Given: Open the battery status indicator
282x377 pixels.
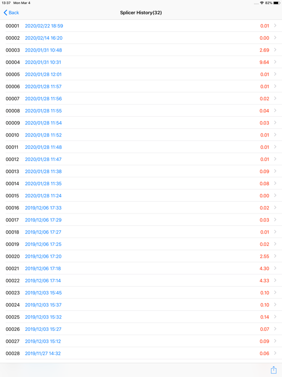Looking at the screenshot, I should 277,3.
